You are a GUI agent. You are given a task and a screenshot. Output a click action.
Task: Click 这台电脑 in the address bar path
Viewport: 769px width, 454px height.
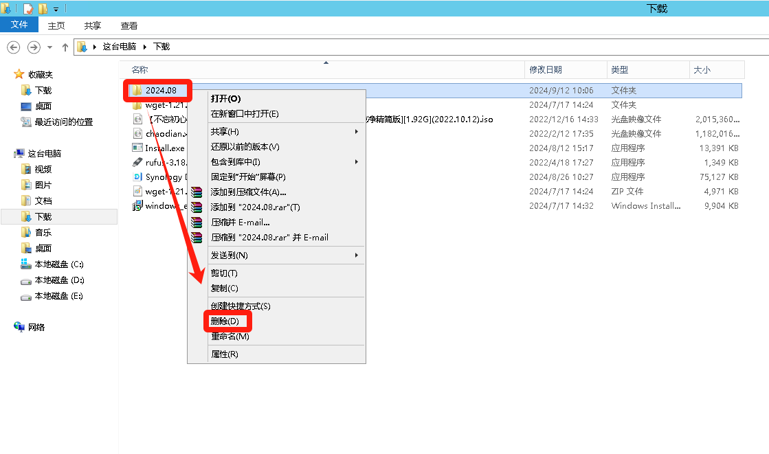click(120, 47)
